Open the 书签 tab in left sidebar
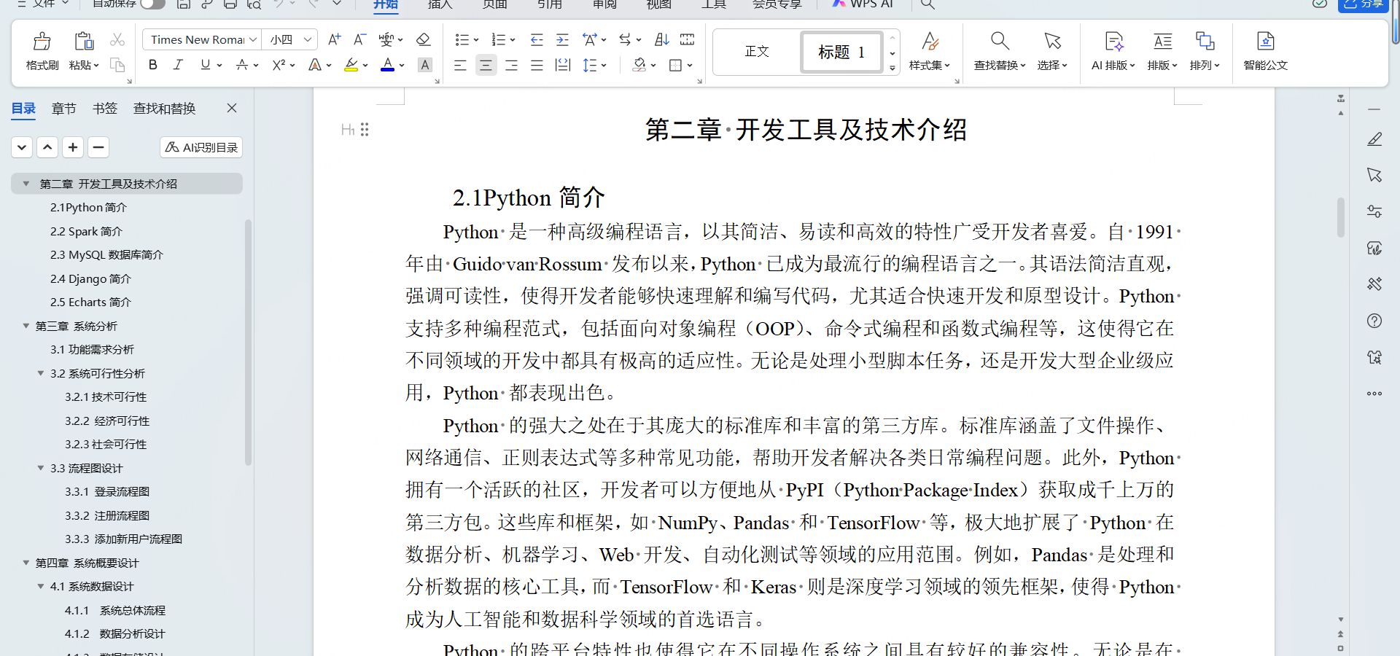The width and height of the screenshot is (1400, 656). [x=104, y=108]
